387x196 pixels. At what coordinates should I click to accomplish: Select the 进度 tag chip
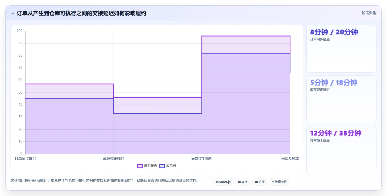tap(260, 182)
